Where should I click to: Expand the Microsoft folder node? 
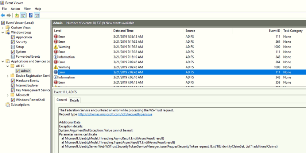(8, 95)
